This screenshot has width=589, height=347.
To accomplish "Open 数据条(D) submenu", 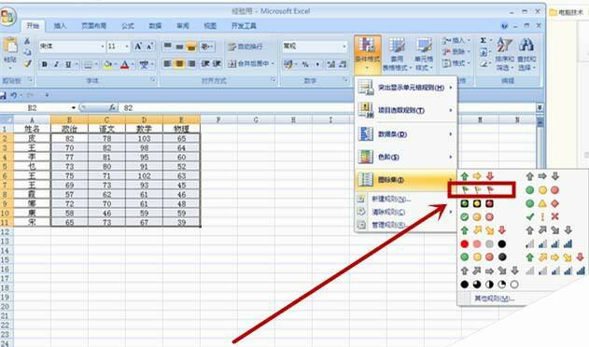I will click(x=406, y=134).
